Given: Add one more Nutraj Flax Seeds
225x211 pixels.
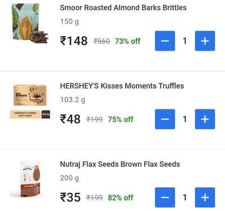Looking at the screenshot, I should (x=205, y=197).
